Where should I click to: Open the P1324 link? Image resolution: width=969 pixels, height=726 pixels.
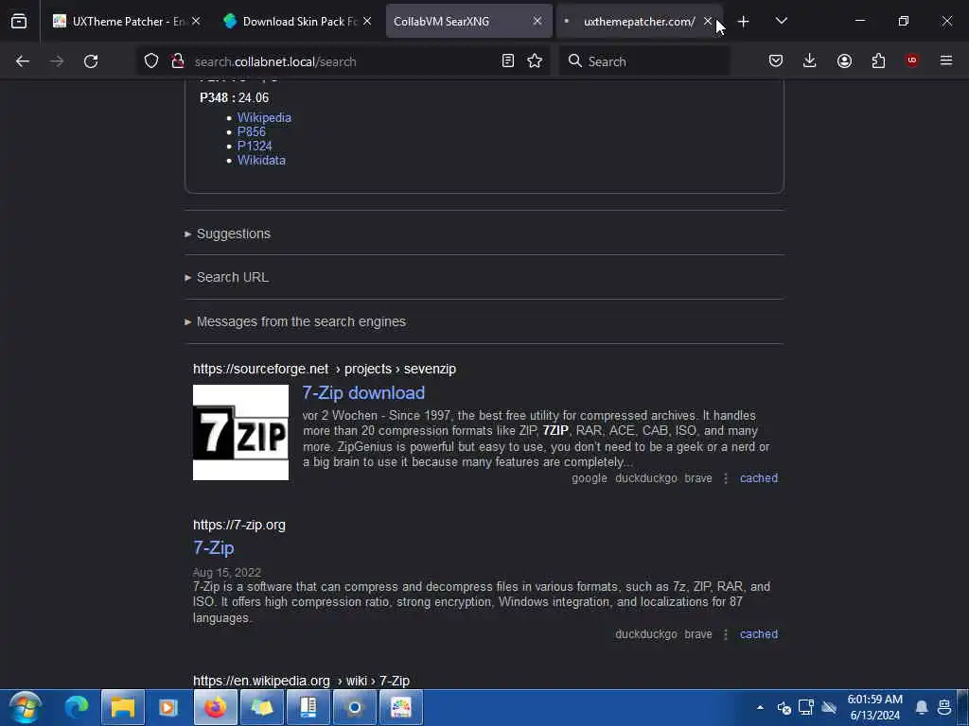click(x=255, y=146)
